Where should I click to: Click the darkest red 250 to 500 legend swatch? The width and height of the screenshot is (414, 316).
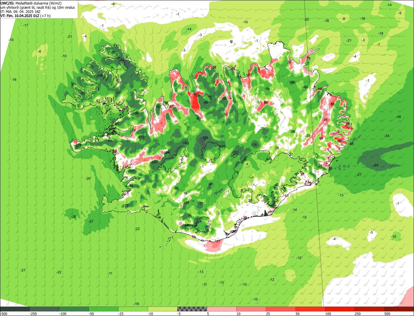click(370, 309)
